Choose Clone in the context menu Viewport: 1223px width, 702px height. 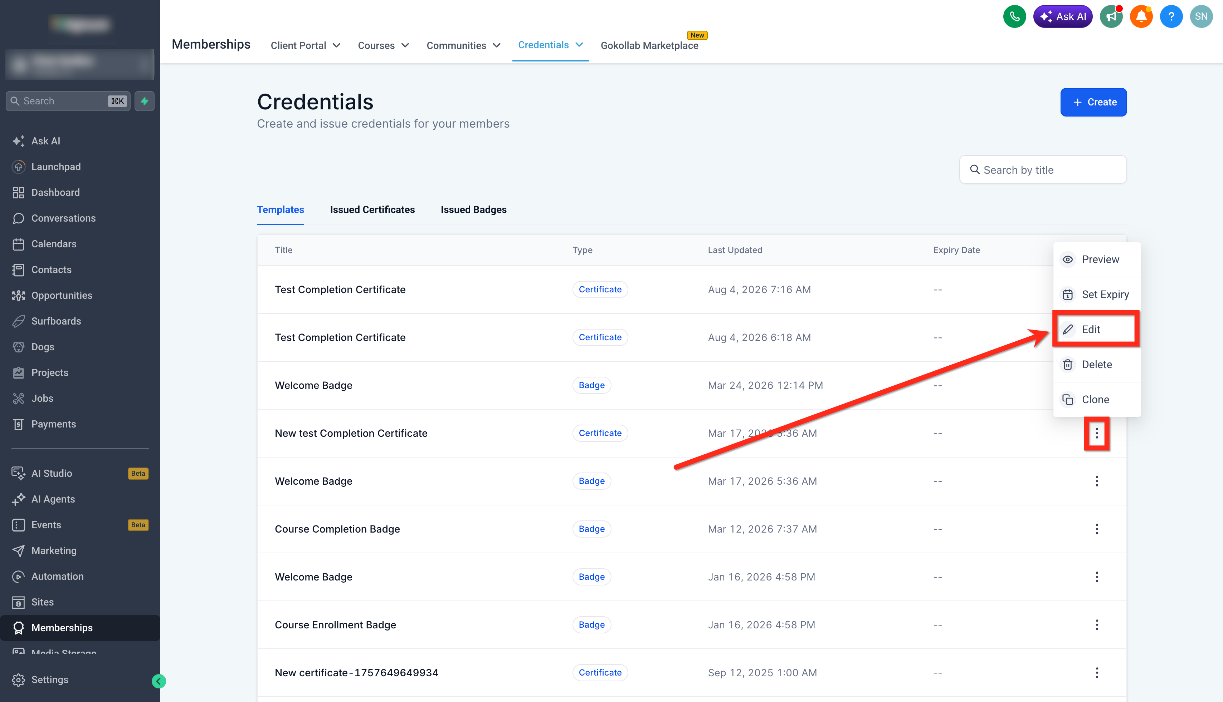point(1096,399)
